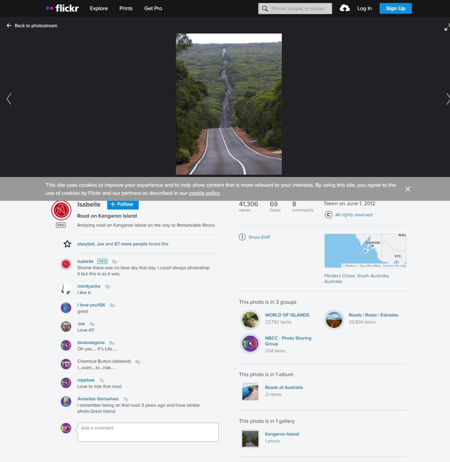
Task: Click Back to photostream
Action: pos(36,26)
